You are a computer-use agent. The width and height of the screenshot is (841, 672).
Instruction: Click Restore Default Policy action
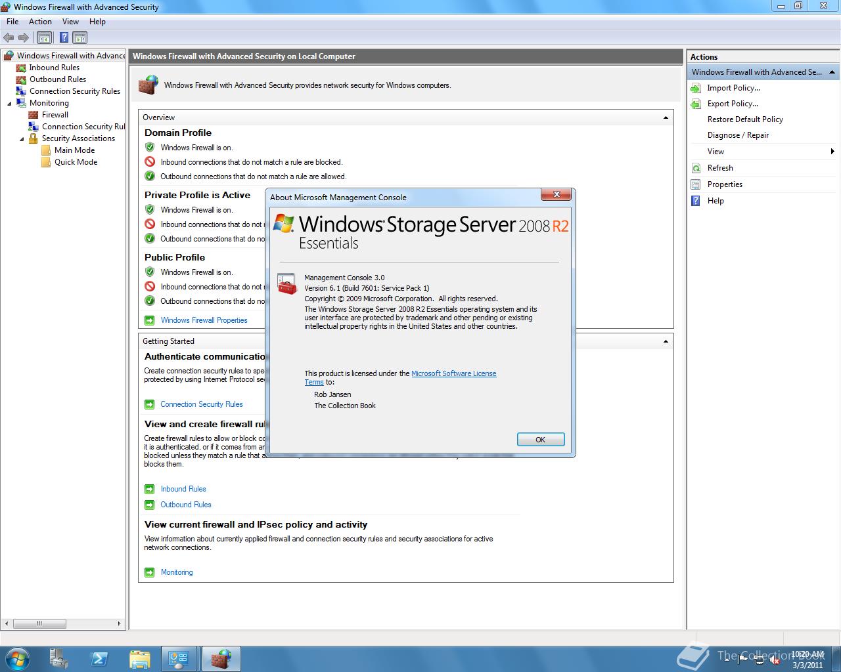point(745,119)
